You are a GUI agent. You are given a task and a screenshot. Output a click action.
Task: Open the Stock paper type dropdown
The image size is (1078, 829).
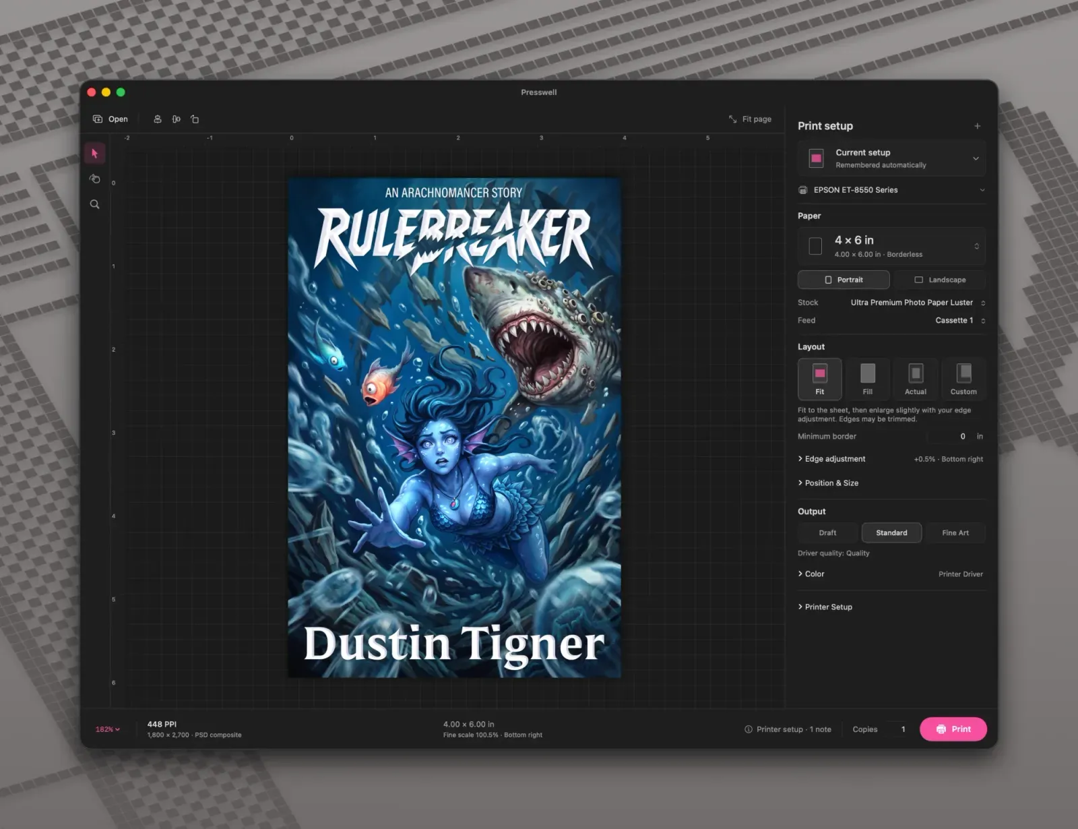click(x=918, y=303)
